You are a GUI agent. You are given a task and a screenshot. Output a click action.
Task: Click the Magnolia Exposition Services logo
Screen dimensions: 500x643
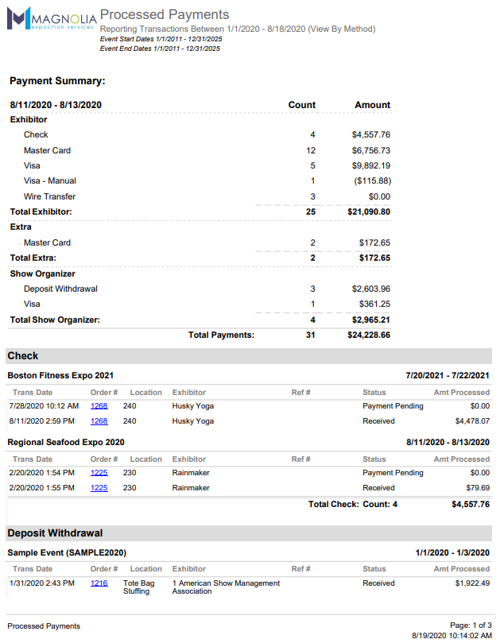pyautogui.click(x=52, y=18)
